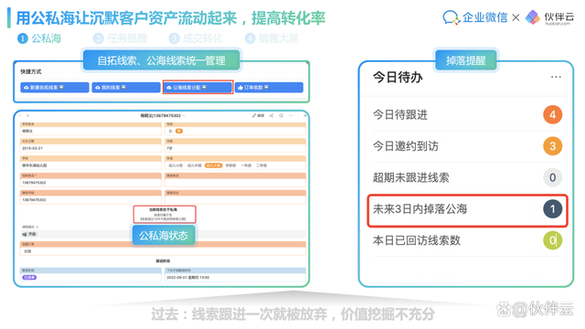The image size is (585, 329).
Task: Click the orange badge showing 3
Action: coord(552,146)
